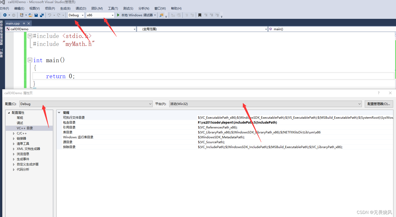Switch to the main.cpp editor tab
The width and height of the screenshot is (396, 217).
point(13,23)
